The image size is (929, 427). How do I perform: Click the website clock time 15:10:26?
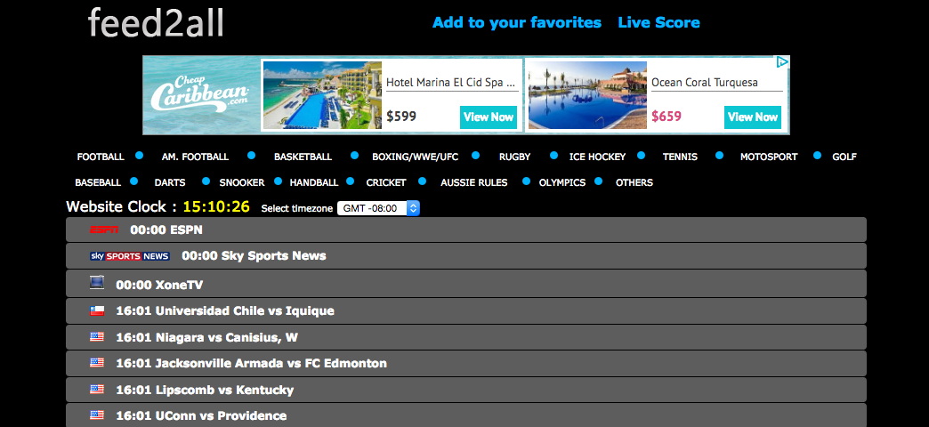click(x=216, y=207)
